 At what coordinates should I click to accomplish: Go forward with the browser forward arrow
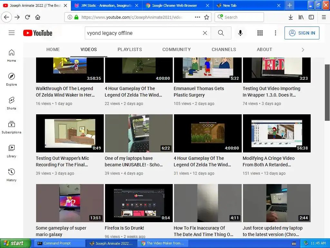click(x=17, y=17)
